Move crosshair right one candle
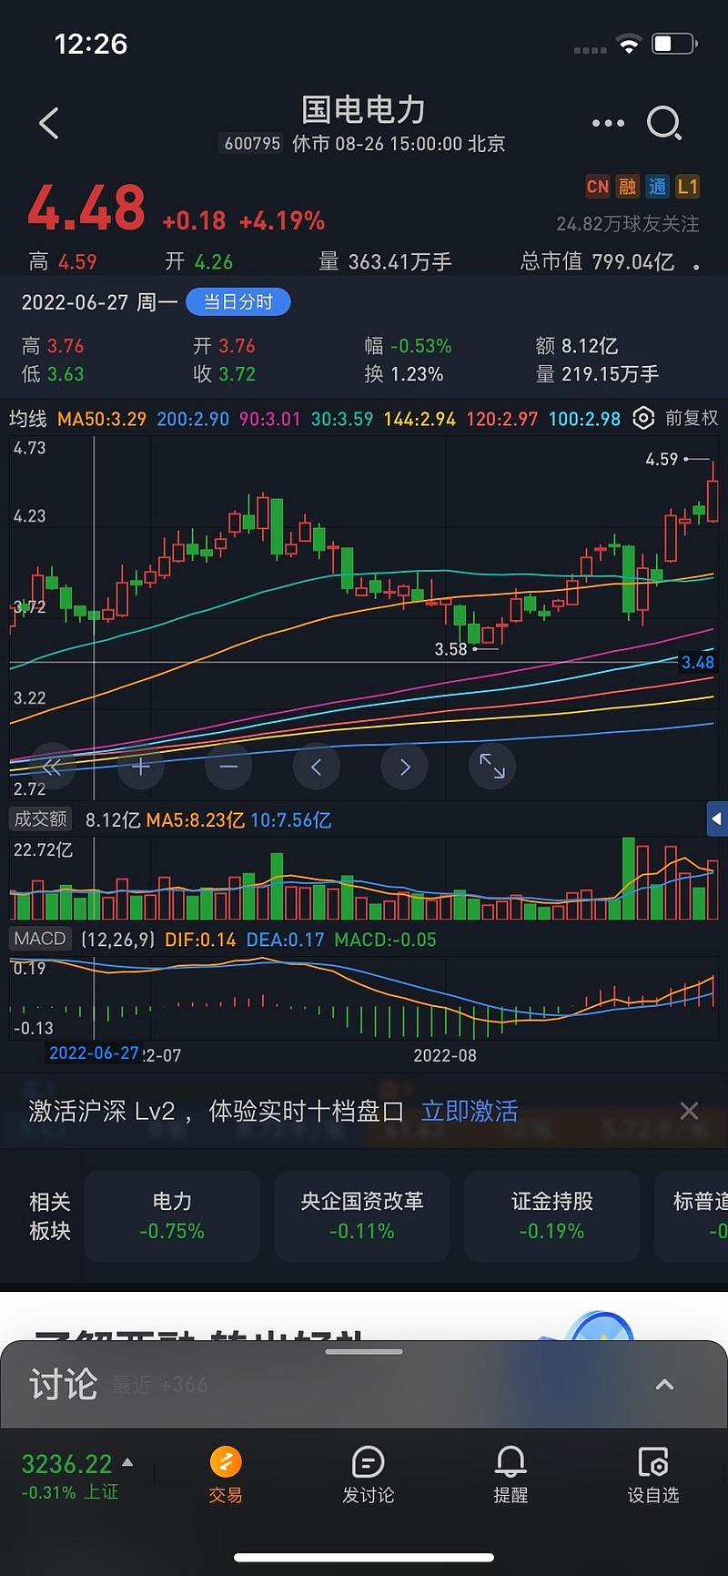728x1576 pixels. 404,767
